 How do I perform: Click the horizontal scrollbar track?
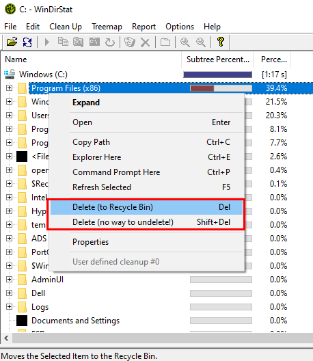(x=163, y=338)
